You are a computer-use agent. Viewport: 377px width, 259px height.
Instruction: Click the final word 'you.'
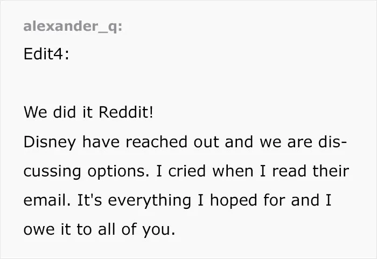[159, 230]
